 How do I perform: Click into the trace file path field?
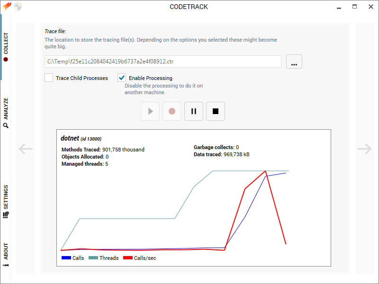point(162,62)
